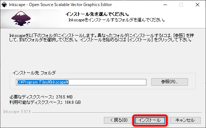Click the Inkscape icon in the title bar
Image resolution: width=206 pixels, height=128 pixels.
(4, 5)
